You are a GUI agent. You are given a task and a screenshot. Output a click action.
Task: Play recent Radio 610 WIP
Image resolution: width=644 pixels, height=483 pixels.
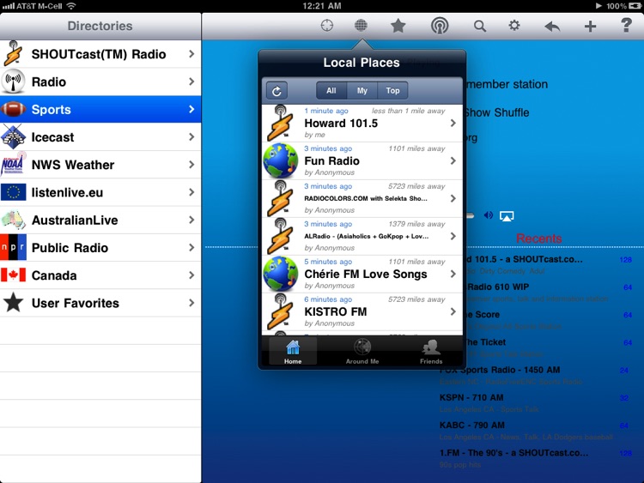550,292
